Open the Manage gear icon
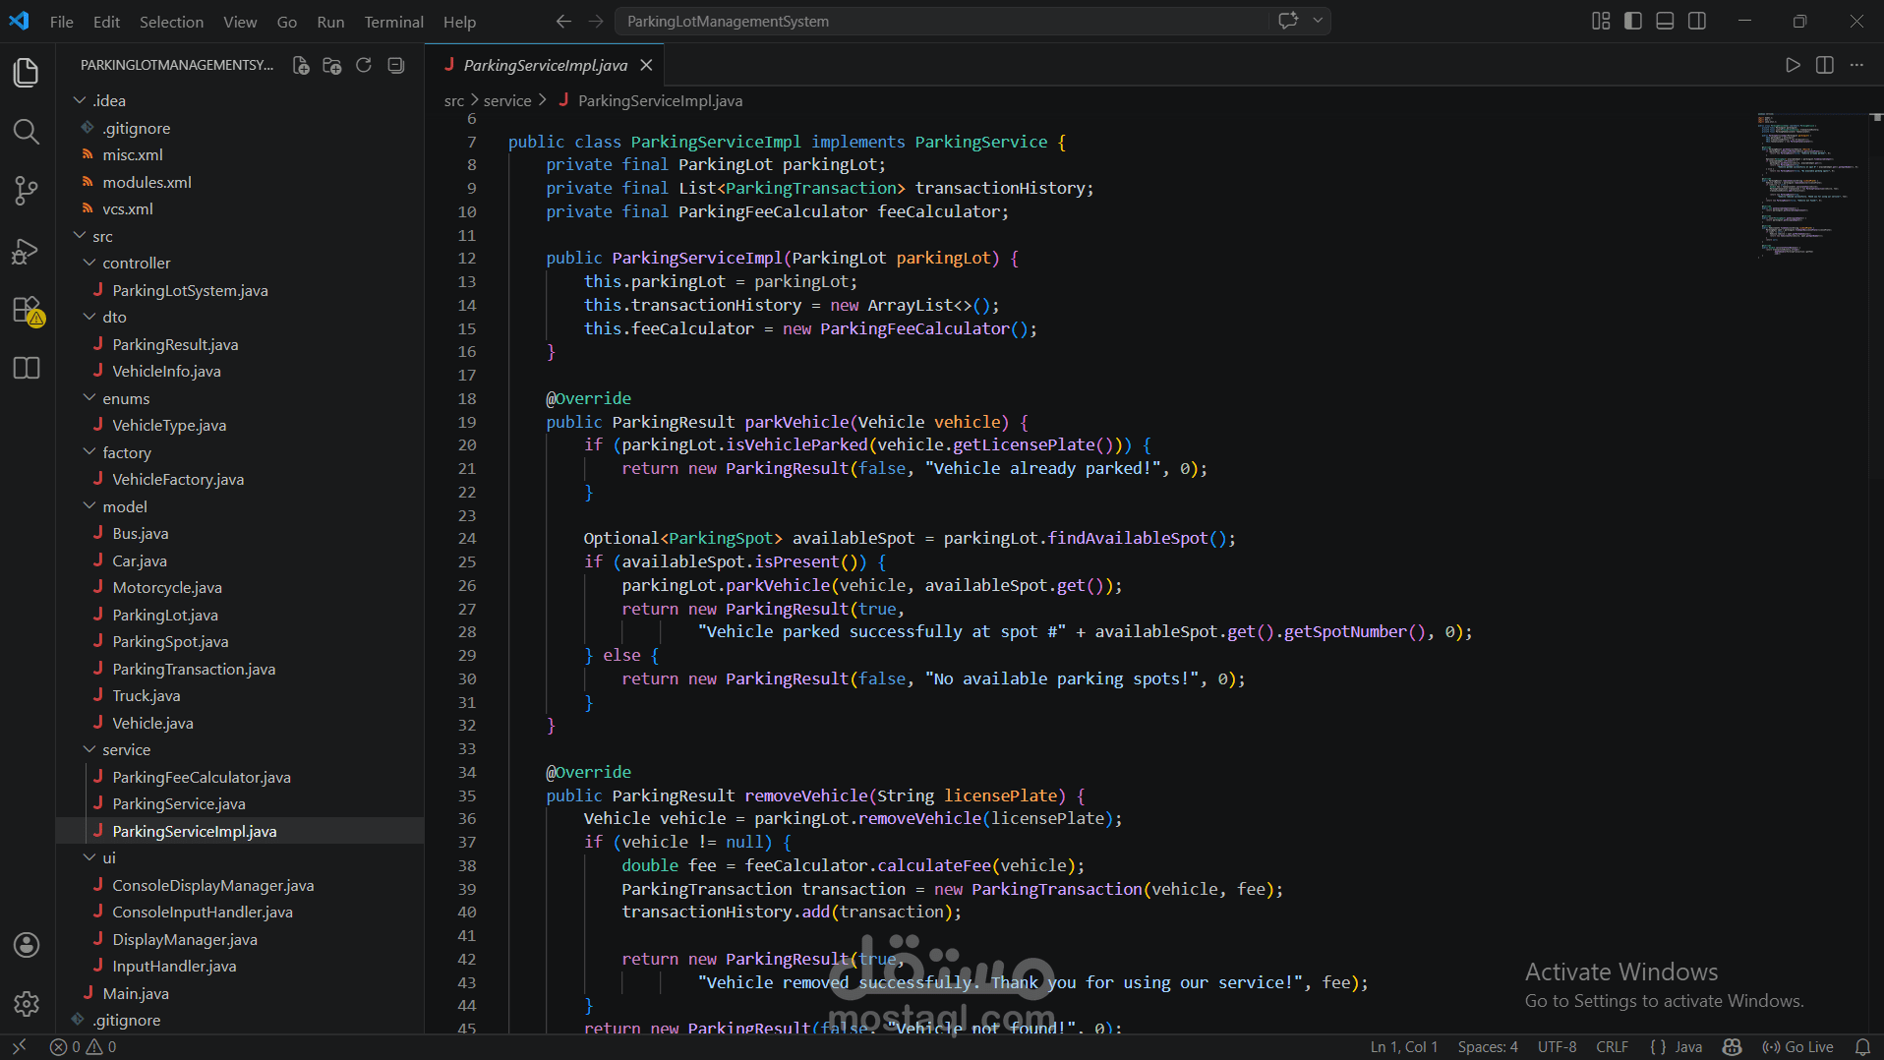The width and height of the screenshot is (1884, 1060). click(x=27, y=1004)
